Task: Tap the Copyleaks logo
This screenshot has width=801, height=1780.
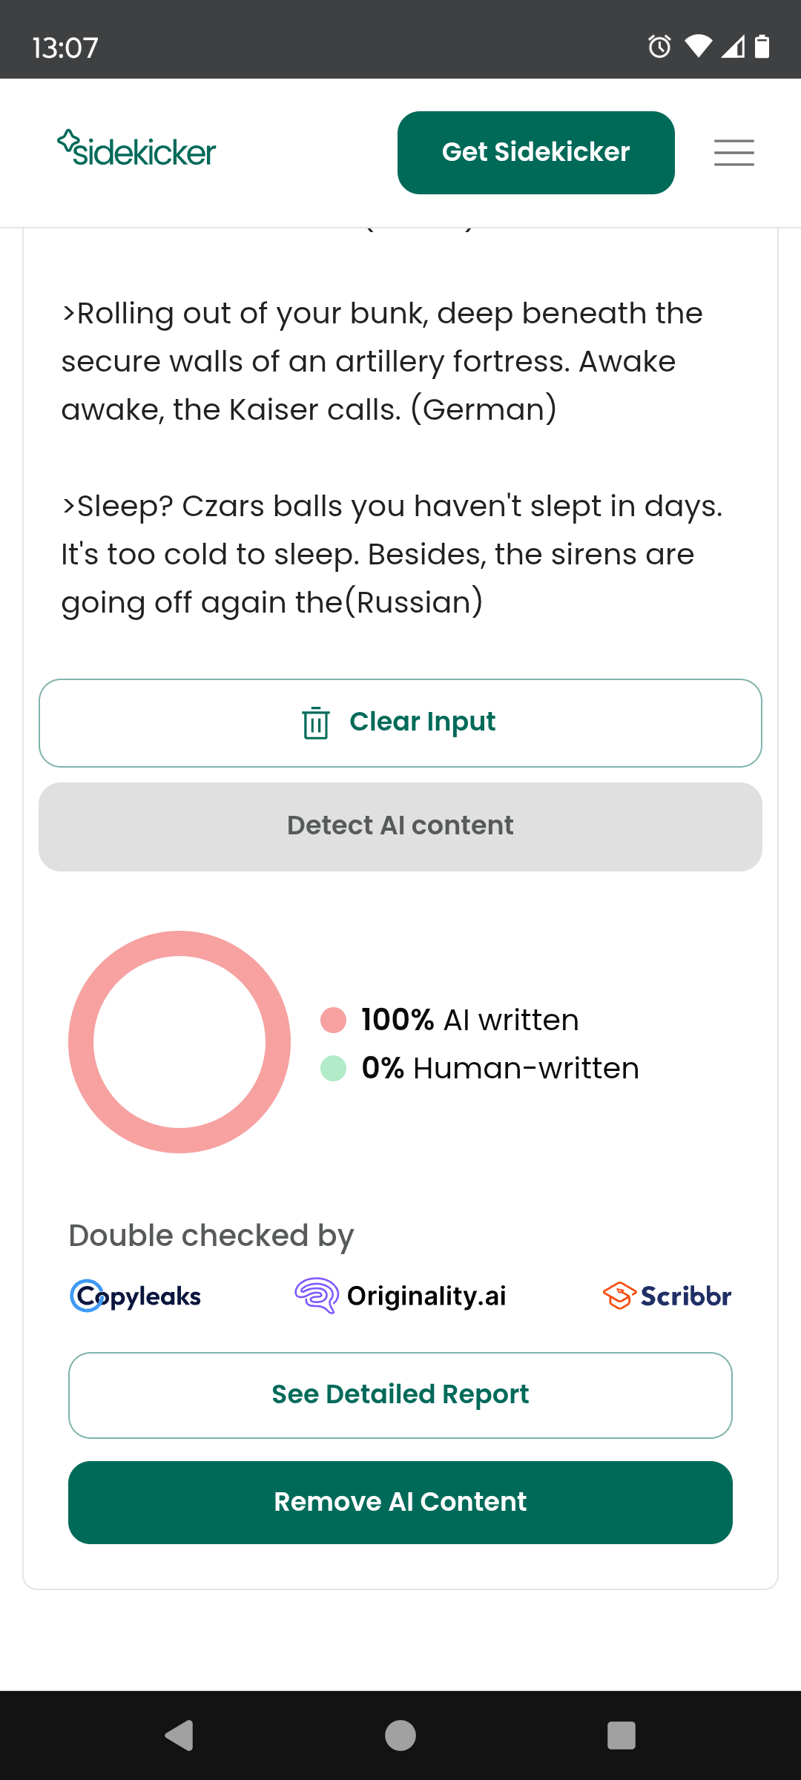Action: pyautogui.click(x=136, y=1296)
